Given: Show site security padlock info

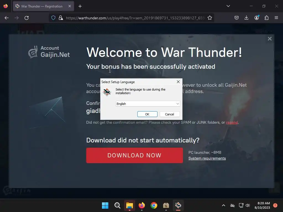Looking at the screenshot, I should [x=61, y=18].
